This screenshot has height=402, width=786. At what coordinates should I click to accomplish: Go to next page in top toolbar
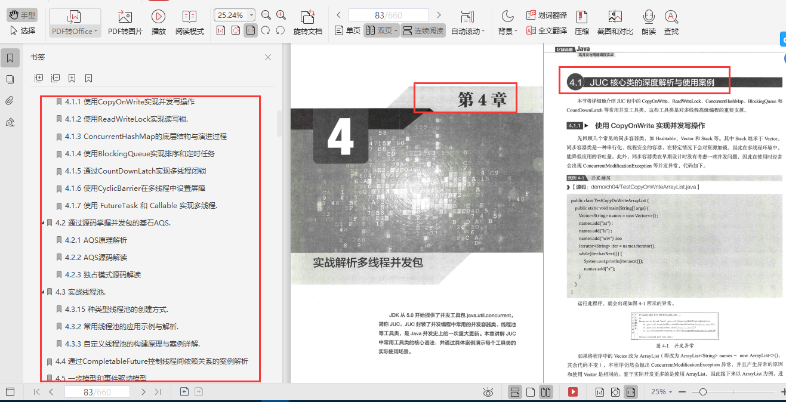click(x=439, y=15)
